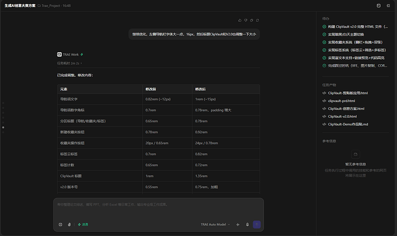The width and height of the screenshot is (397, 236).
Task: Open the TRAE Auto Model dropdown
Action: pos(215,225)
